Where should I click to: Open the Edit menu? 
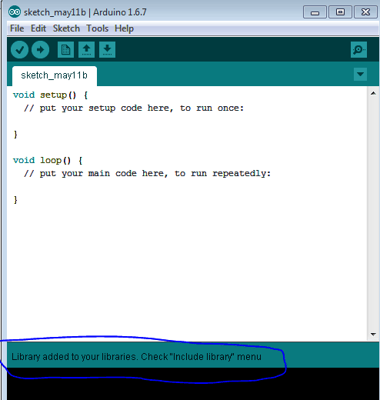pyautogui.click(x=38, y=28)
